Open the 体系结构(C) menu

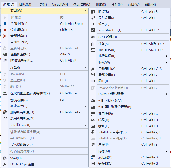pyautogui.click(x=82, y=5)
